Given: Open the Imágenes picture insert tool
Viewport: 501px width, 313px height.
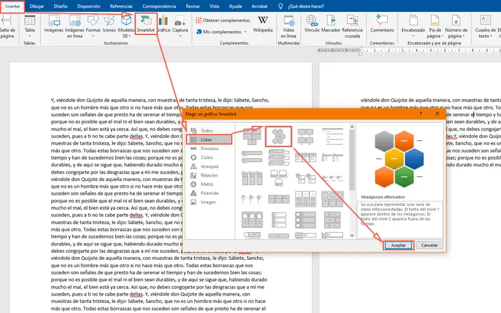Looking at the screenshot, I should (x=54, y=24).
